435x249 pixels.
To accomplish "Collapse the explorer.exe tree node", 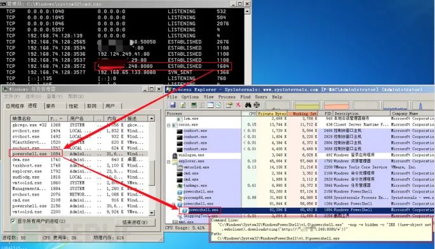I will tap(168, 162).
